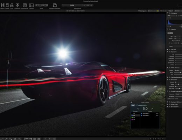The image size is (182, 140).
Task: Adjust the Exposure Contrast slider
Action: (178, 56)
